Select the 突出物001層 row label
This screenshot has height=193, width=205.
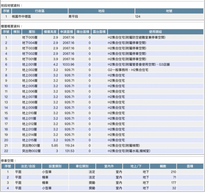point(31,145)
